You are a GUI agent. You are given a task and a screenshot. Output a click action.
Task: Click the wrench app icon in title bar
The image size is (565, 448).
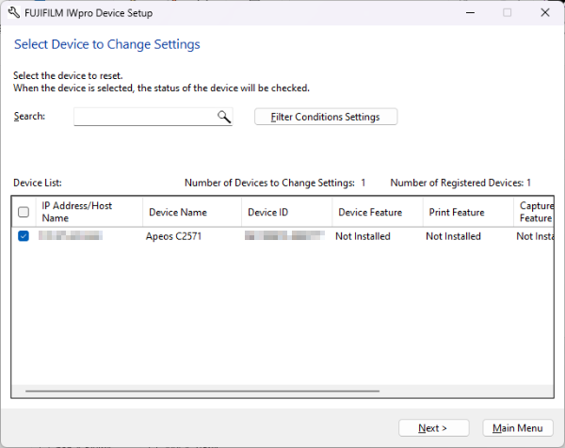click(x=14, y=12)
